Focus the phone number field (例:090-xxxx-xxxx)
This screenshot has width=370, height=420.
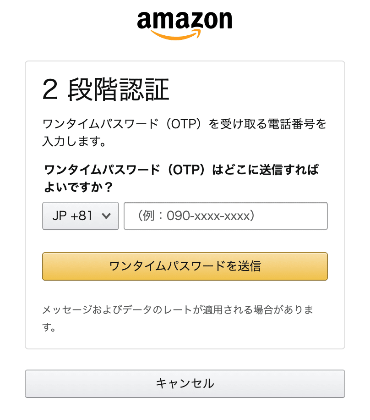pyautogui.click(x=226, y=216)
